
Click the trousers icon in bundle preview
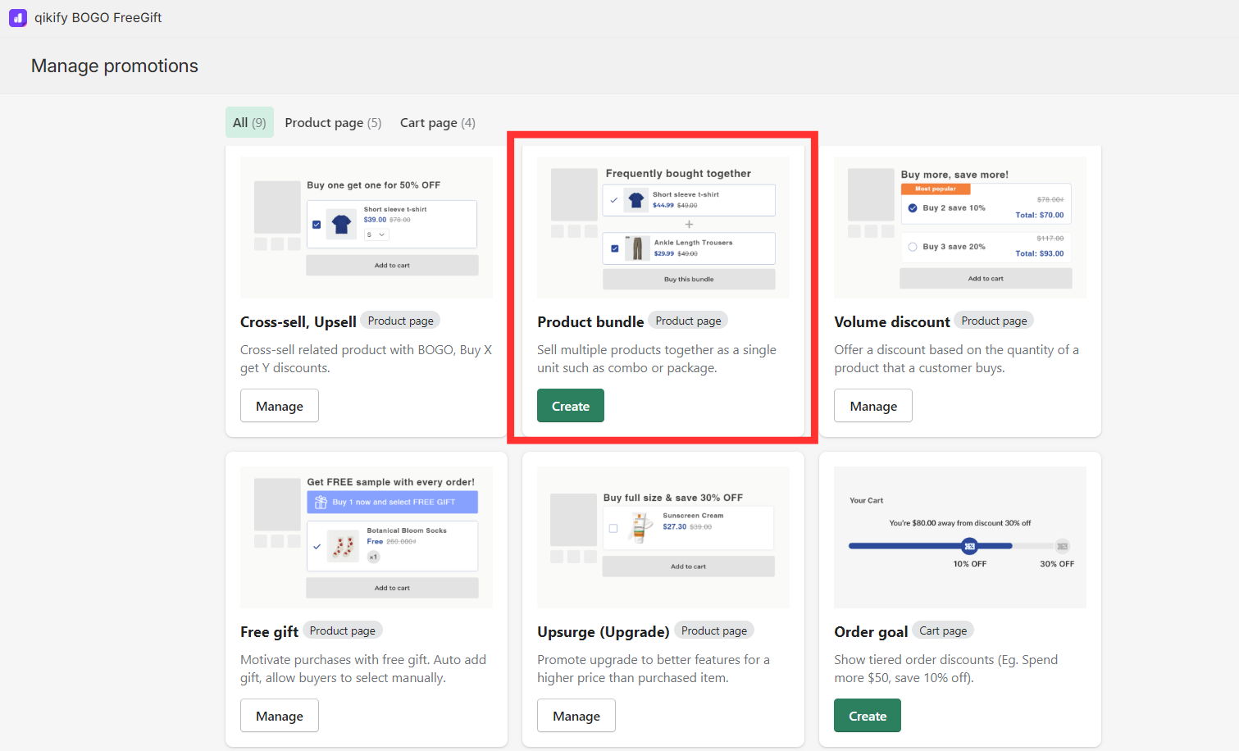pos(637,248)
